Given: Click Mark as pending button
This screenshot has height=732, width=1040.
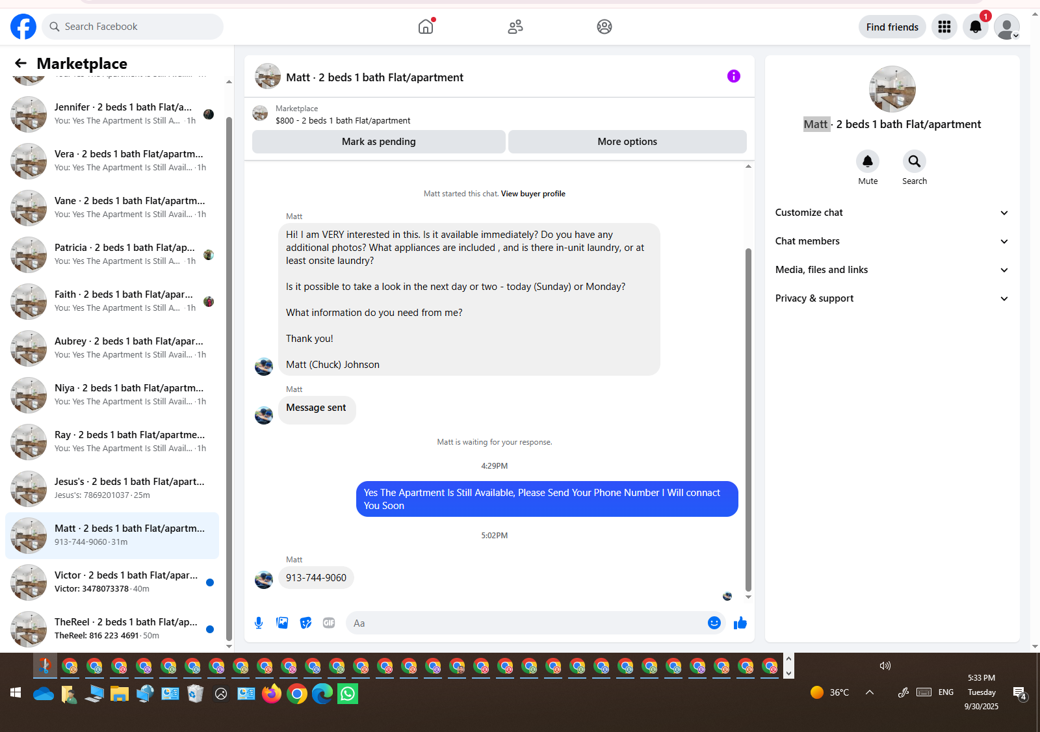Looking at the screenshot, I should point(379,142).
